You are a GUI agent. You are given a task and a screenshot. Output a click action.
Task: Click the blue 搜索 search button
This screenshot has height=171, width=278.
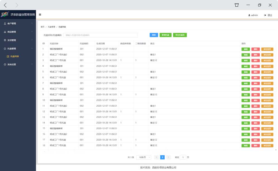click(154, 35)
